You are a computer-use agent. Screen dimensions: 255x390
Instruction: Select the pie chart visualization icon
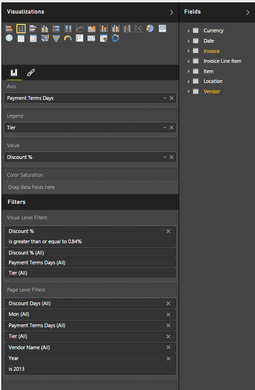[150, 28]
